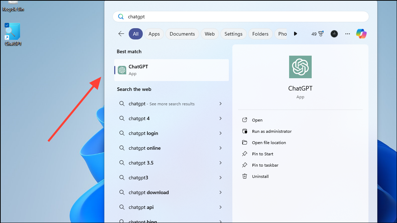Toggle the ChatGPT desktop shortcut selection checkbox
Image resolution: width=397 pixels, height=223 pixels.
pyautogui.click(x=7, y=25)
